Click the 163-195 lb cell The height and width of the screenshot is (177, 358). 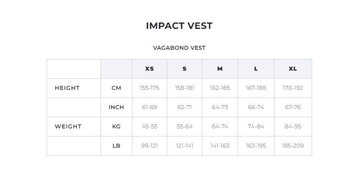coord(256,146)
